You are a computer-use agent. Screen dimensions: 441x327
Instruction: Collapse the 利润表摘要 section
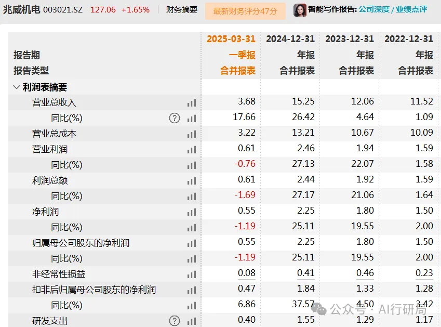tap(17, 87)
